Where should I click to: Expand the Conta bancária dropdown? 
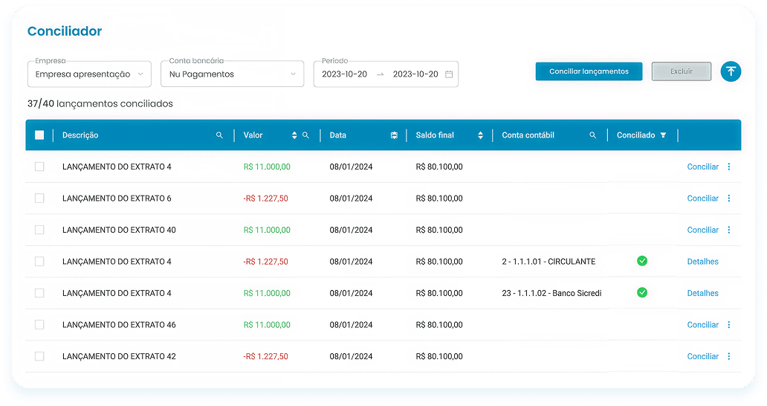point(232,74)
